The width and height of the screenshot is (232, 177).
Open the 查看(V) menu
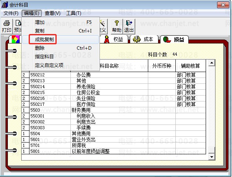(x=53, y=13)
